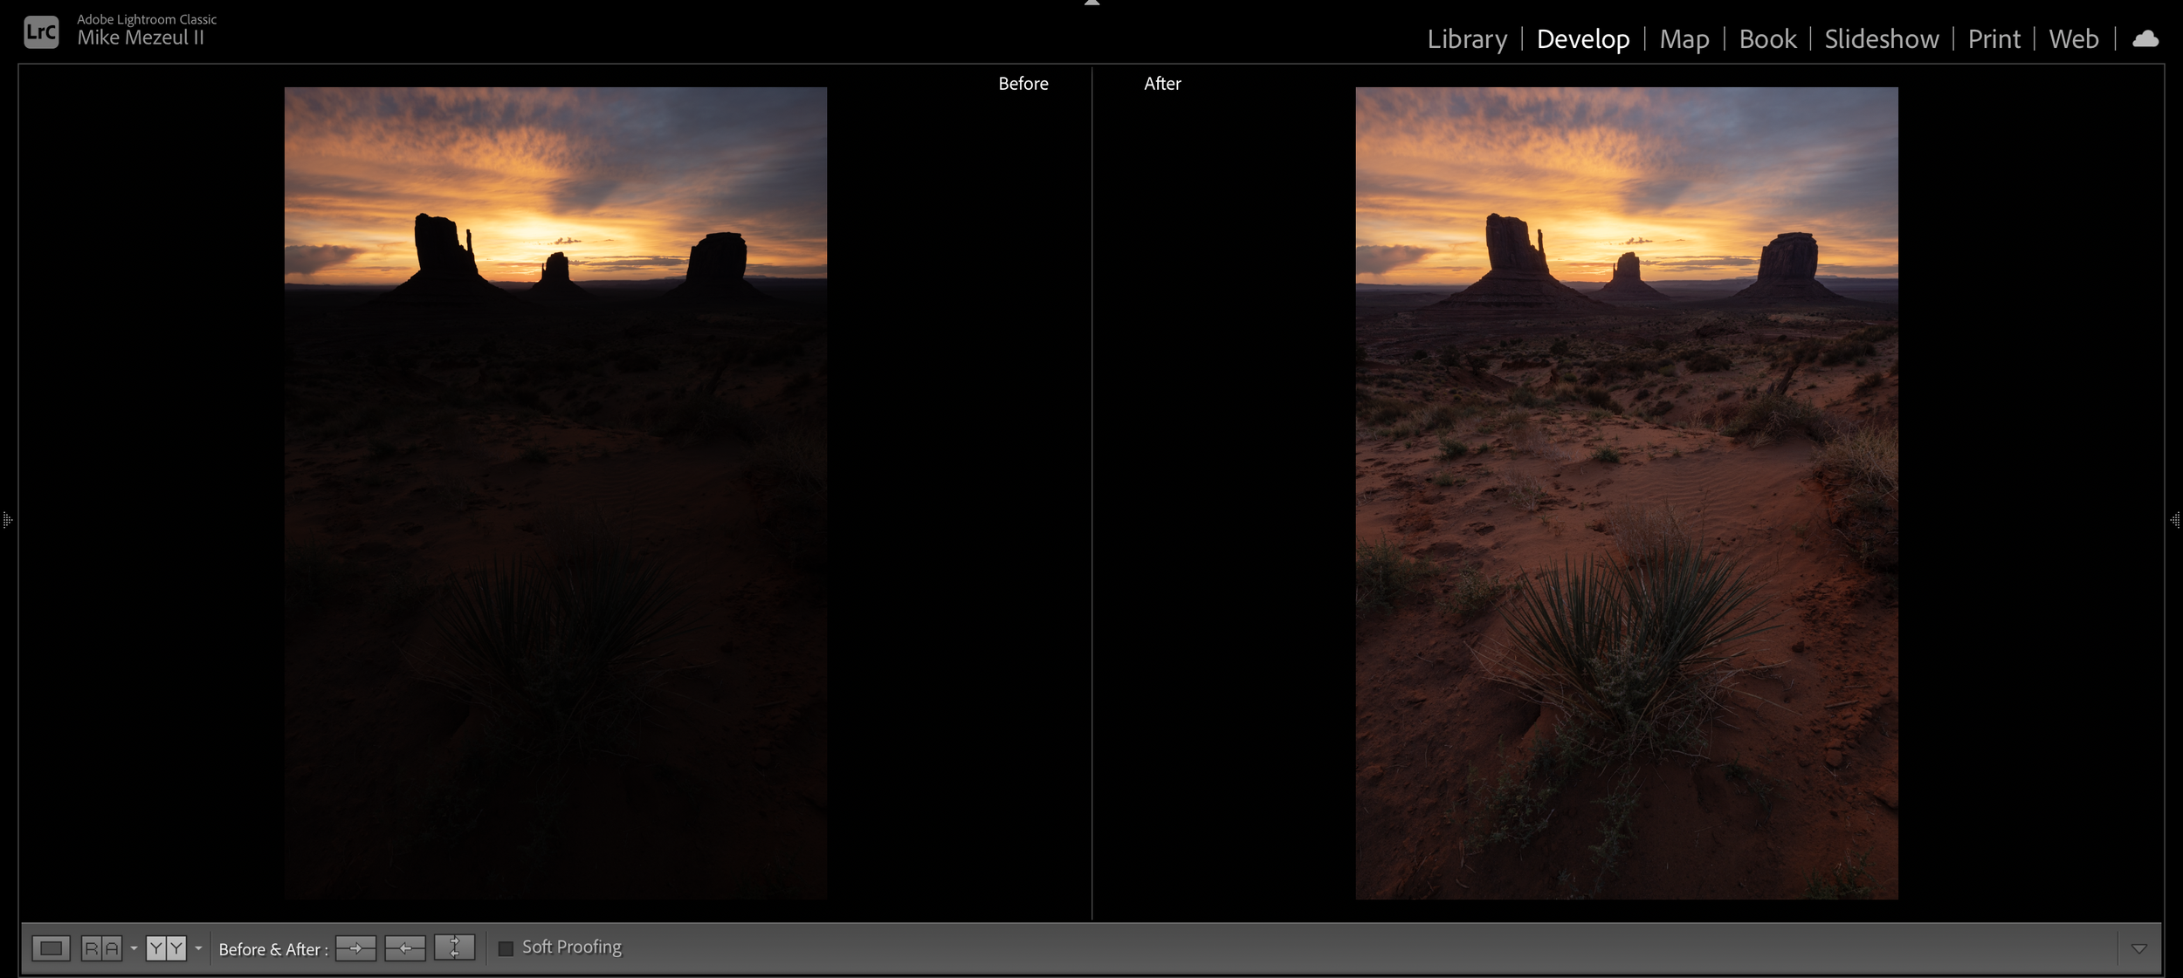Screen dimensions: 2183x978
Task: Click the Mike Mezeul II identity plate
Action: tap(141, 38)
